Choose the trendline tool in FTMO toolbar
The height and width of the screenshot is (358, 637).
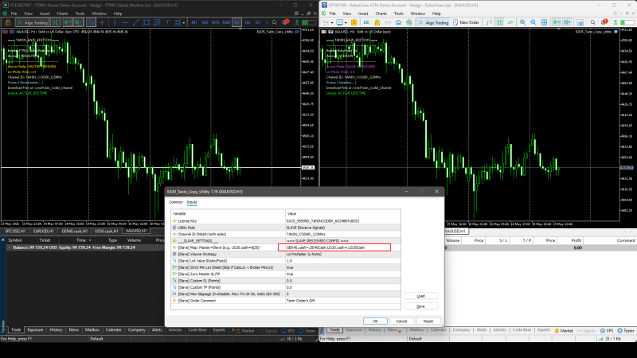click(135, 22)
